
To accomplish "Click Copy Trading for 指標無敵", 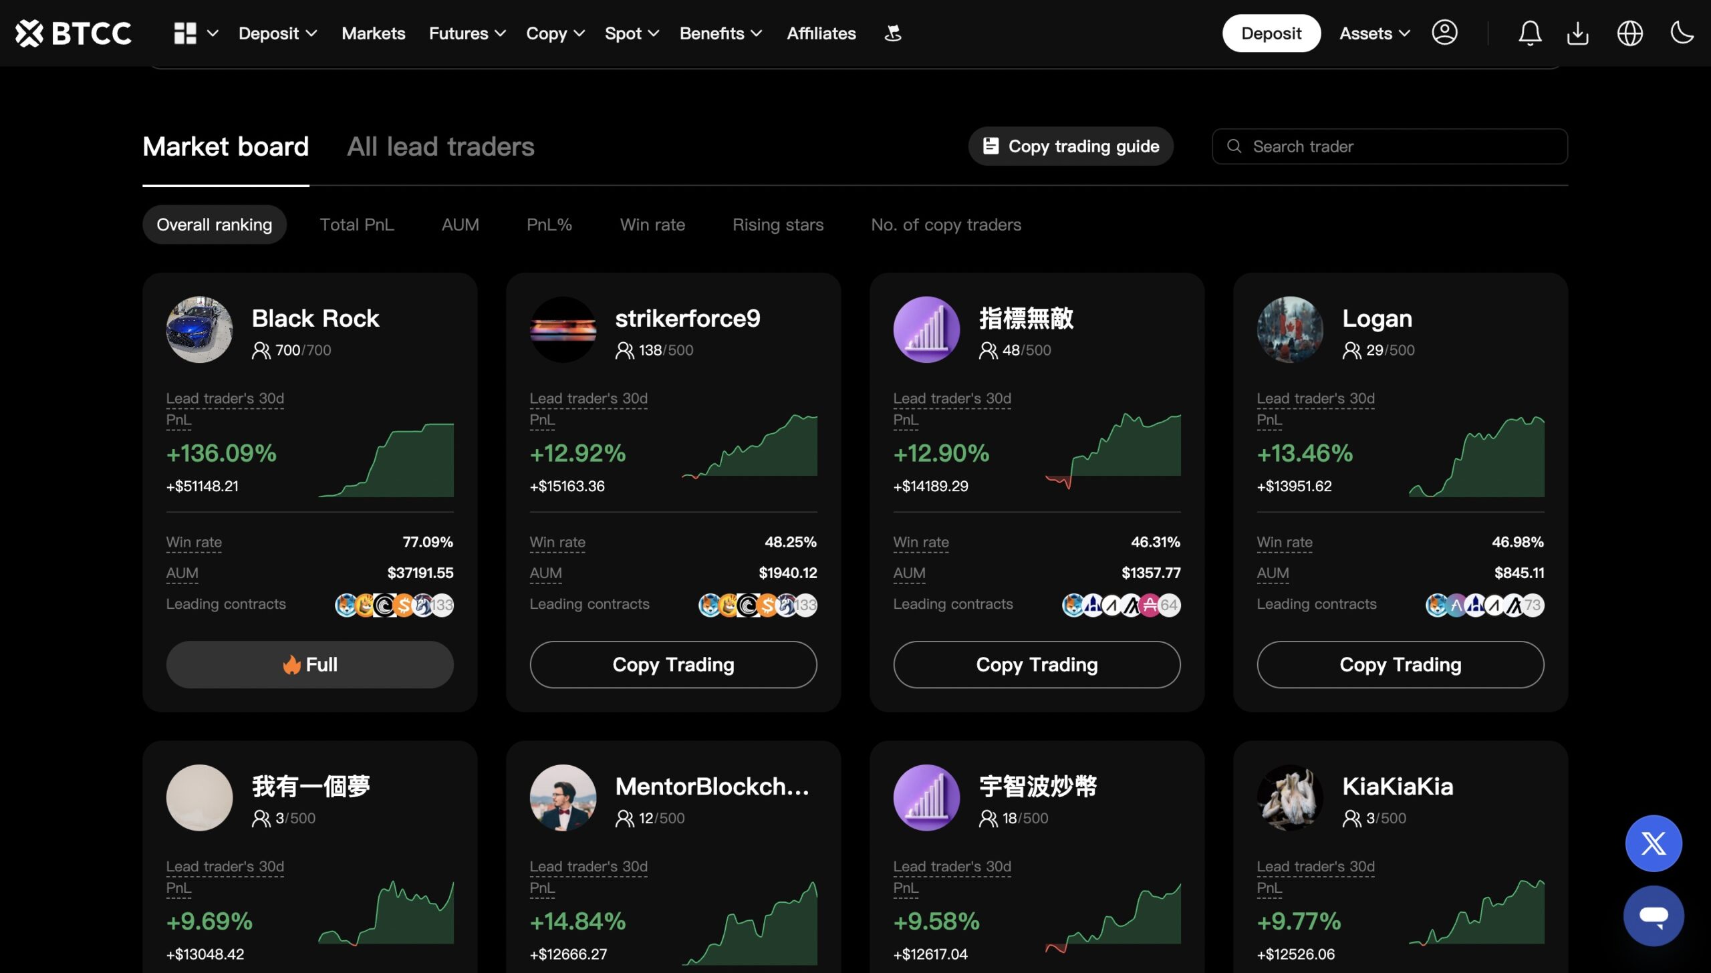I will point(1037,665).
